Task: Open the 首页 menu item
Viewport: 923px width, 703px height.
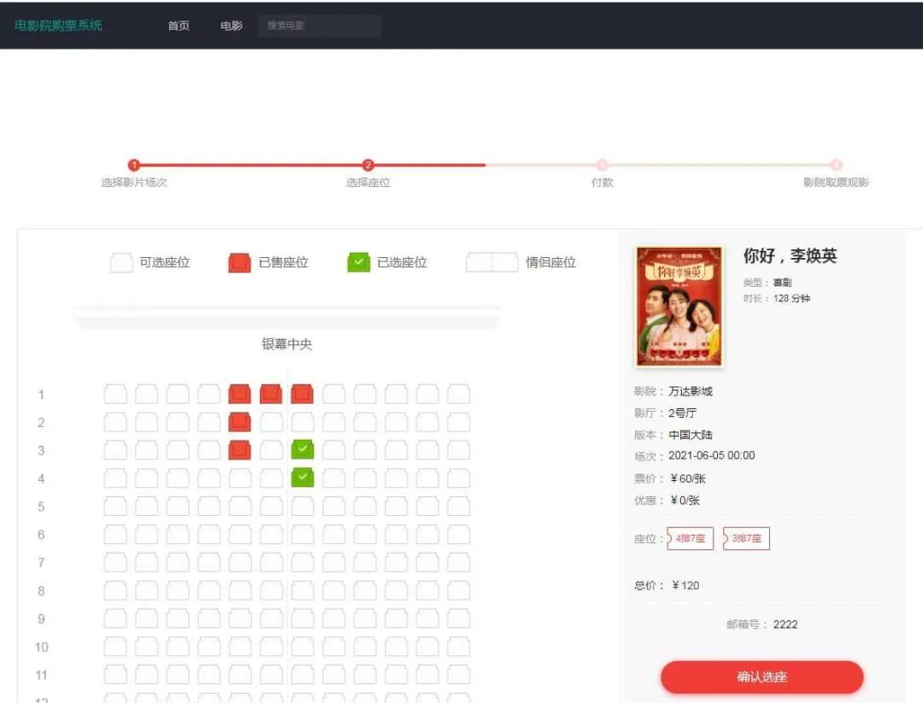Action: click(x=178, y=26)
